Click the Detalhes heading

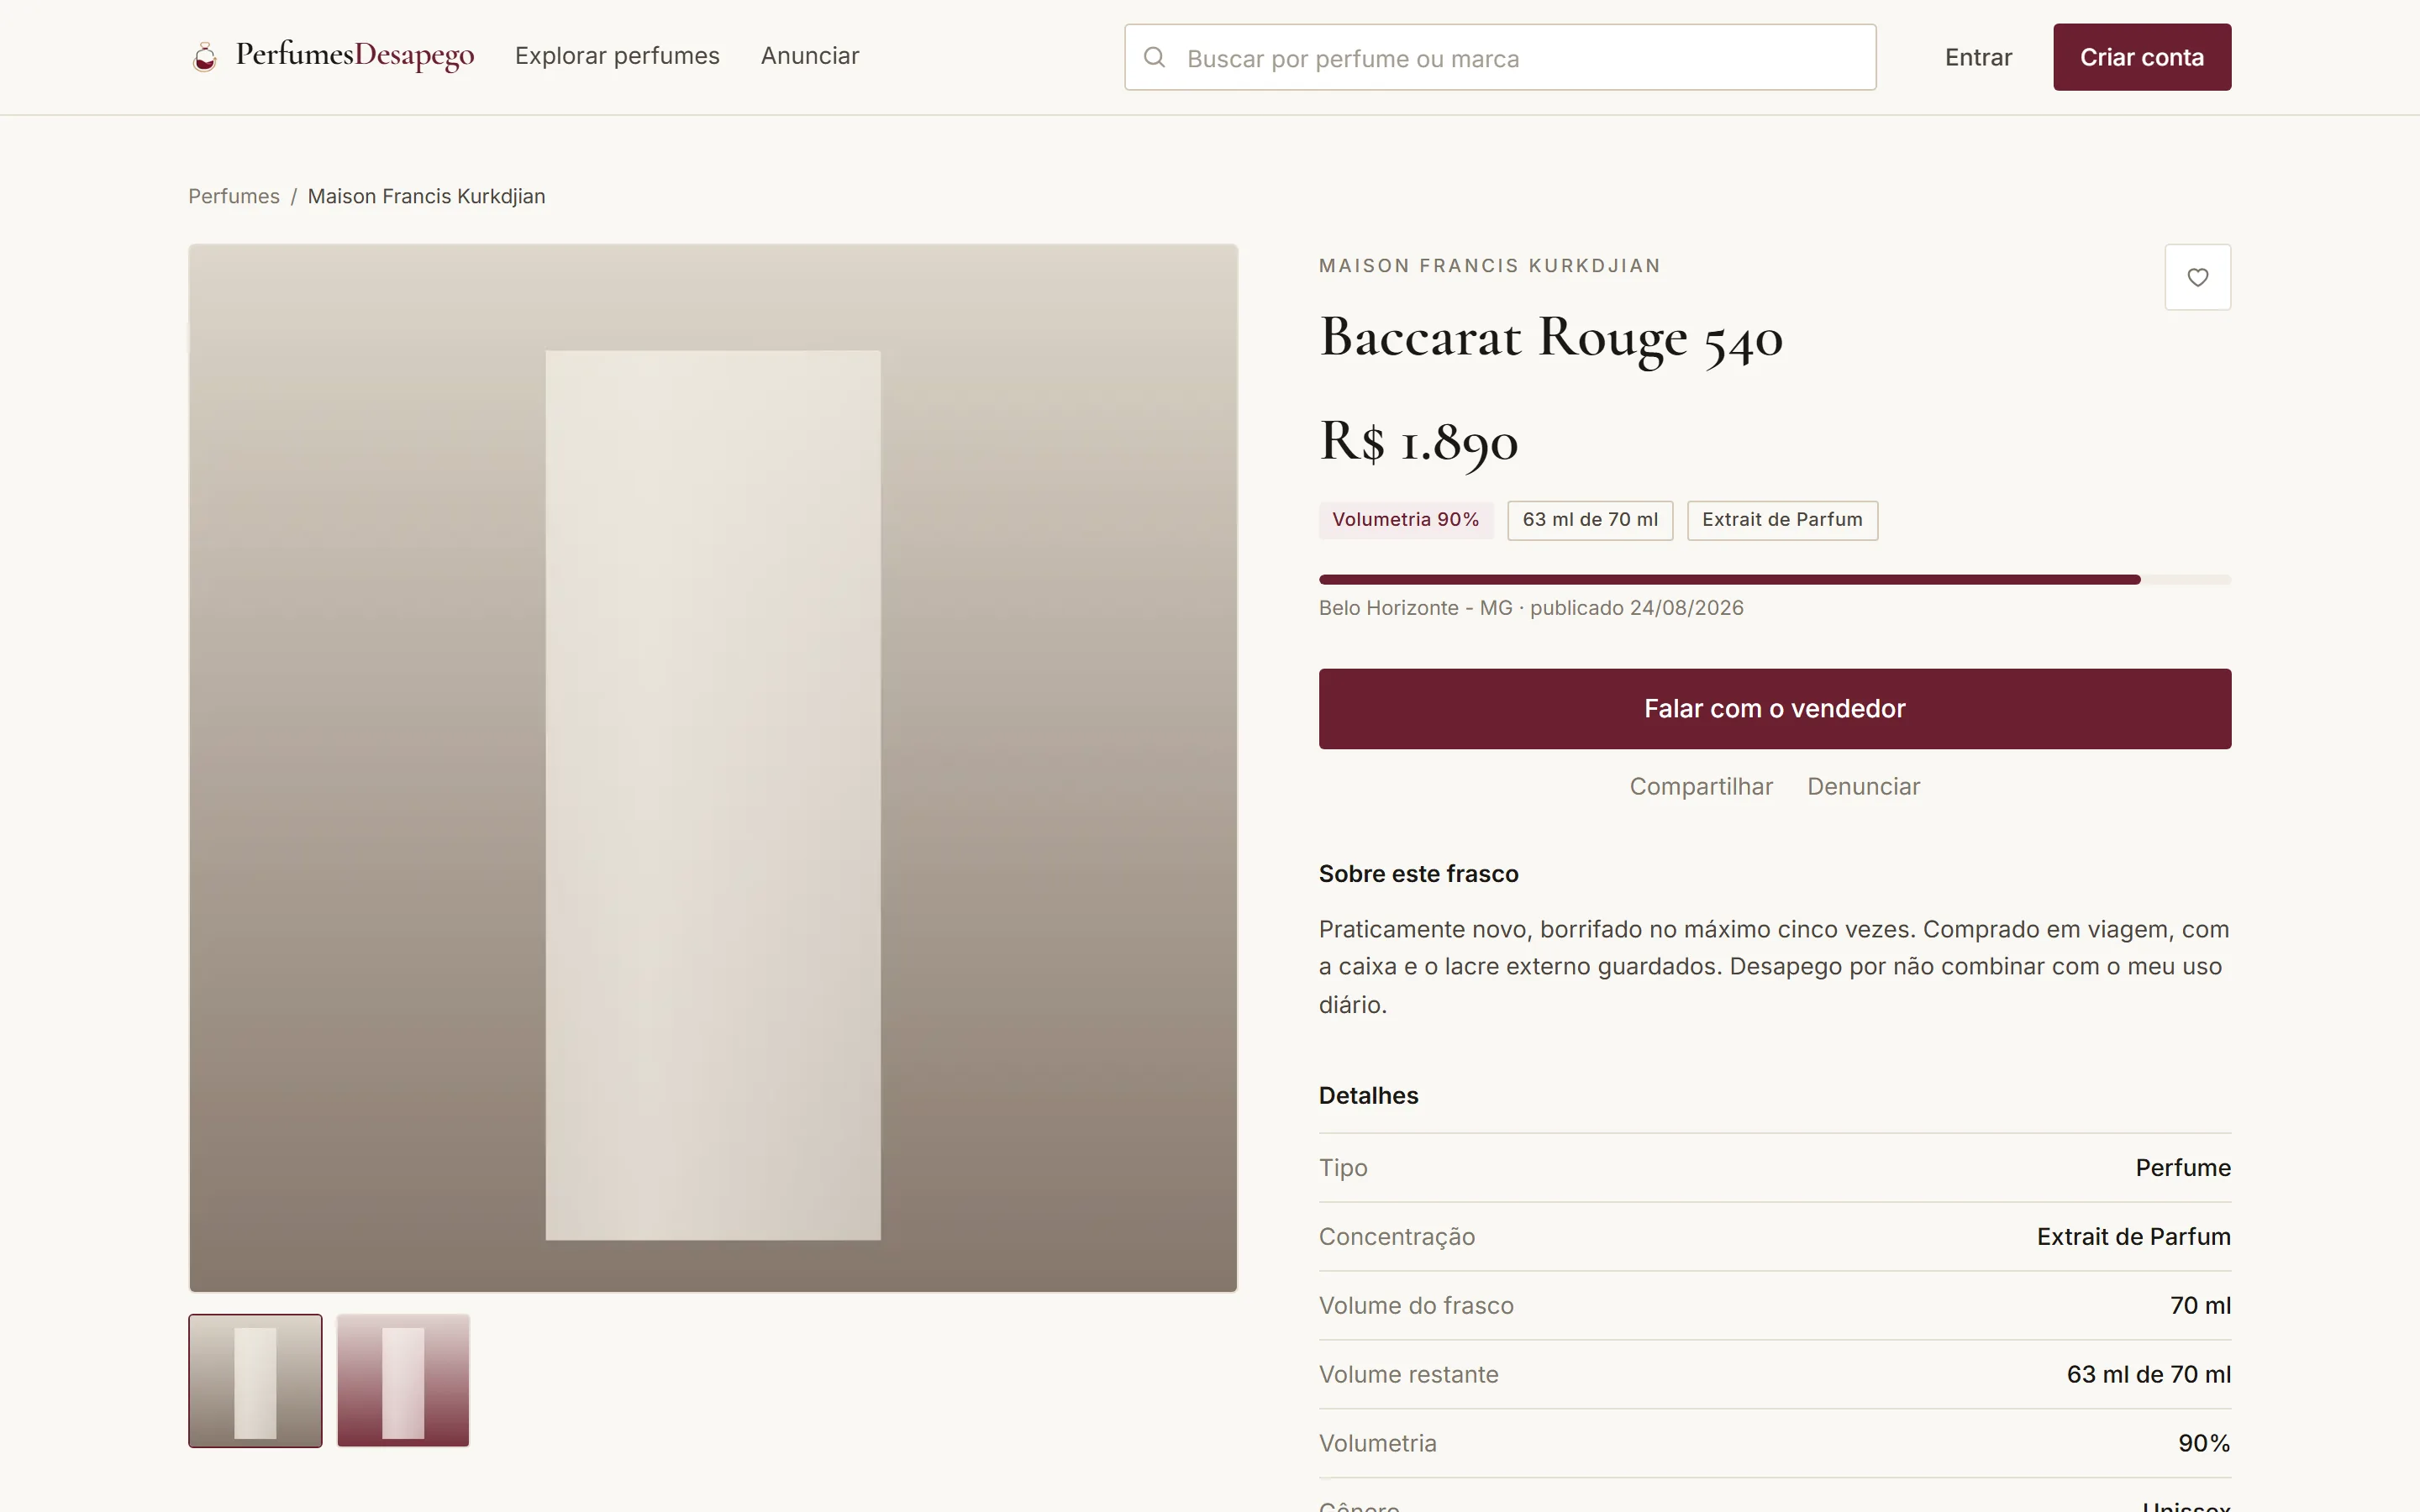click(1368, 1096)
